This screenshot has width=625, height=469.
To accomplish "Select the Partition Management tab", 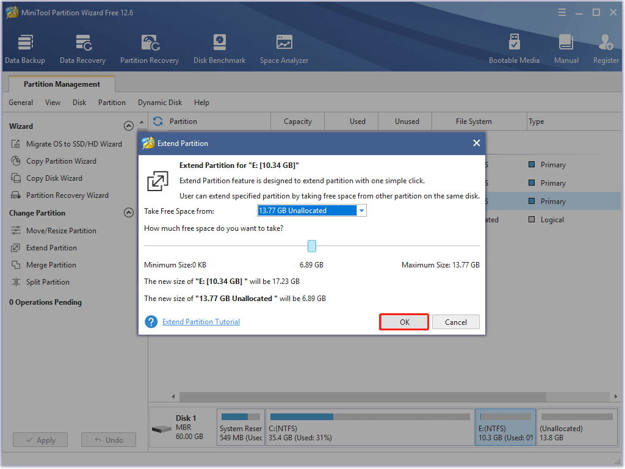I will coord(62,84).
